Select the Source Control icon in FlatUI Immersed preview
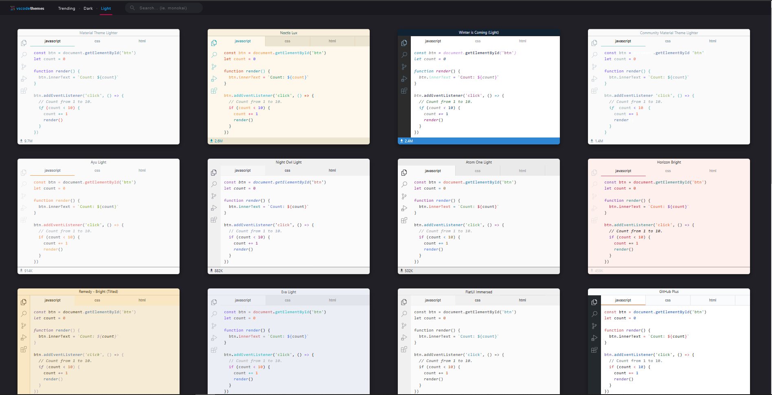Screen dimensions: 772x395 pos(404,325)
